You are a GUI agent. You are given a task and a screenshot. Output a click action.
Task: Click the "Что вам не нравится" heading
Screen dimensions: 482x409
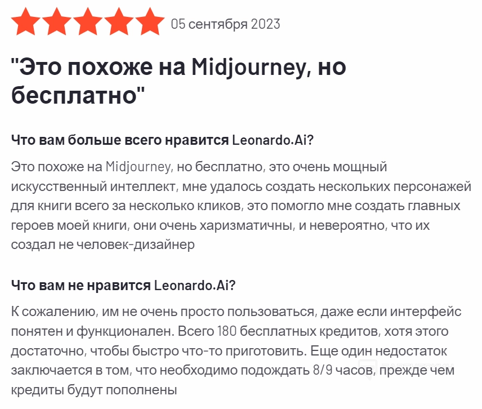coord(81,285)
